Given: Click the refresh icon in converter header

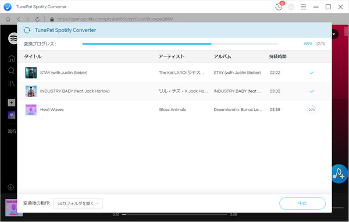Looking at the screenshot, I should 27,30.
